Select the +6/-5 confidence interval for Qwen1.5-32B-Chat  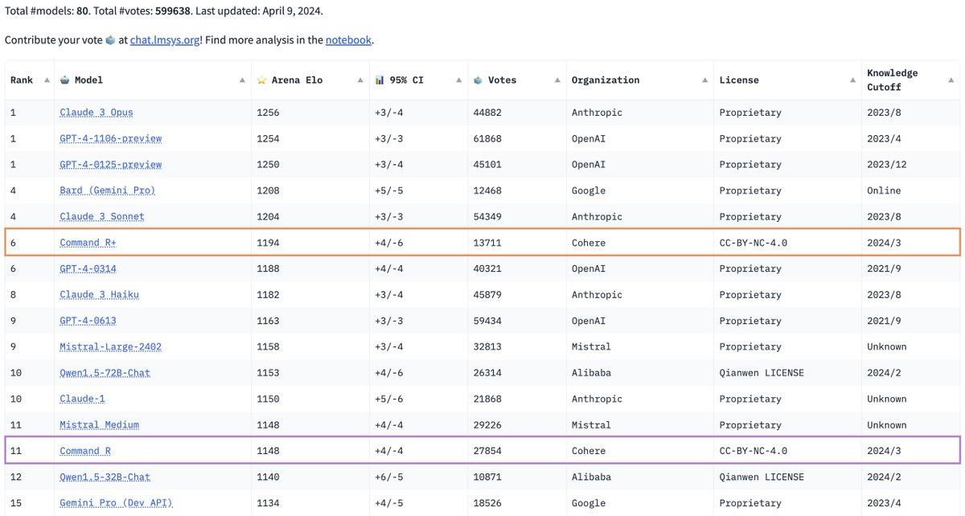coord(388,477)
